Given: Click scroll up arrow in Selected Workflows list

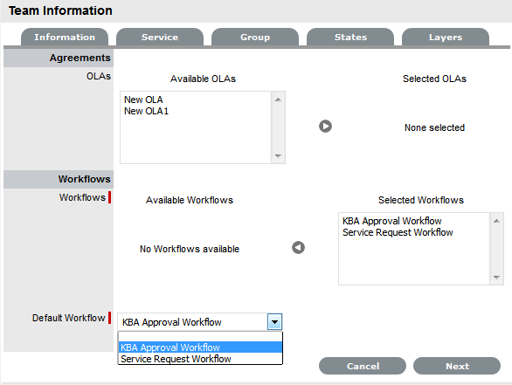Looking at the screenshot, I should [x=496, y=221].
